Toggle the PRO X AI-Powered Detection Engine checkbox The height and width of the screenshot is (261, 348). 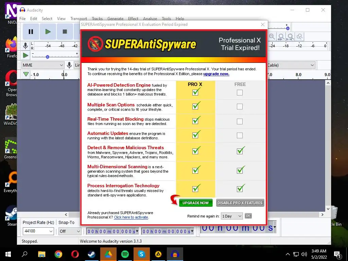[x=195, y=92]
